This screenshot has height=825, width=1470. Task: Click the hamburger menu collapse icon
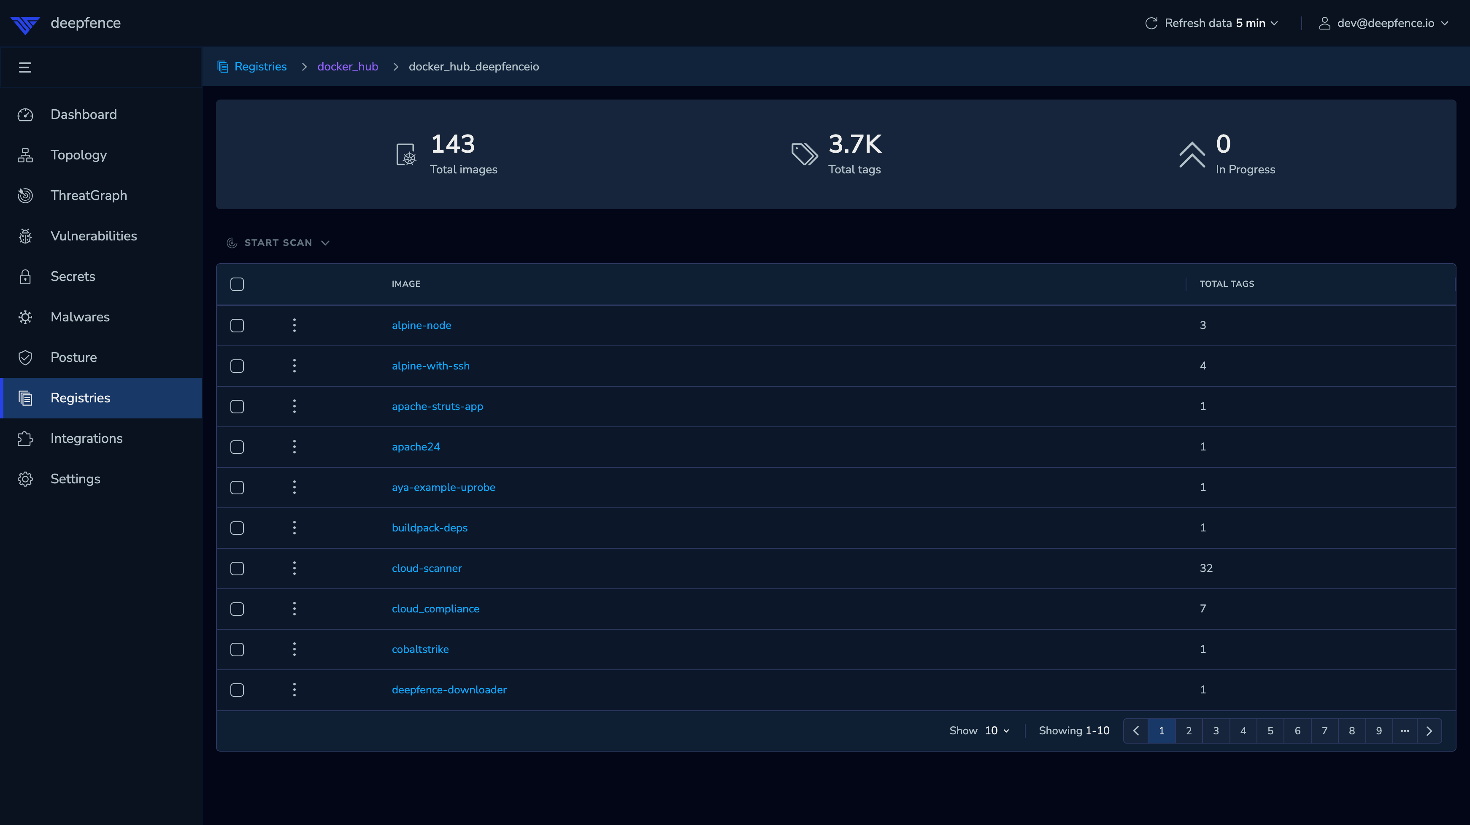point(24,67)
